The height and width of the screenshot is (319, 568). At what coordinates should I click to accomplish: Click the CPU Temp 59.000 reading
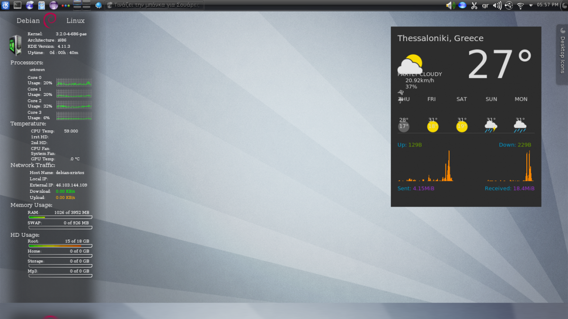point(71,131)
